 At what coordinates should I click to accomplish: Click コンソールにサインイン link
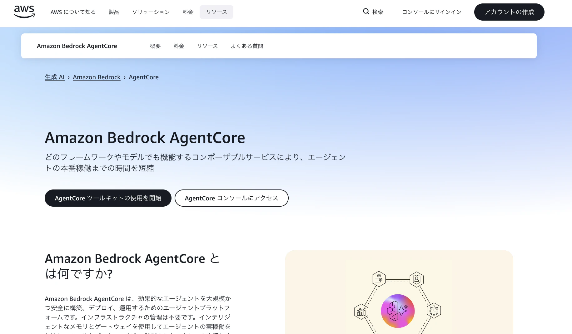[432, 12]
